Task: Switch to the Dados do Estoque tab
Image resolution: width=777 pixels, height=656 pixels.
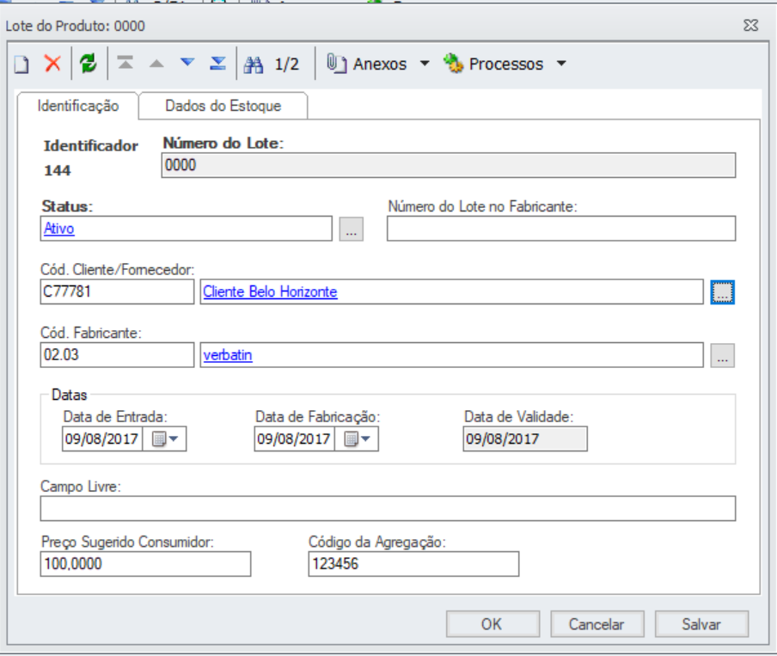Action: (x=223, y=106)
